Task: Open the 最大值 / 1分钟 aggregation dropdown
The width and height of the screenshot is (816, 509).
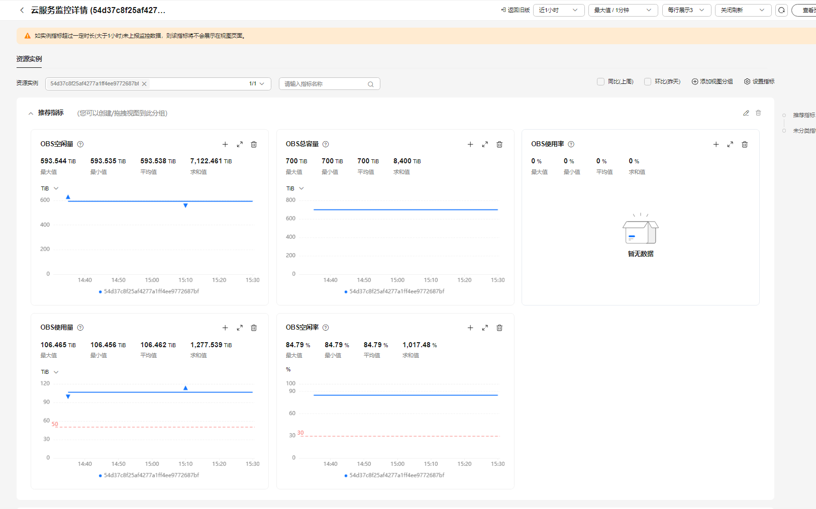Action: 623,10
